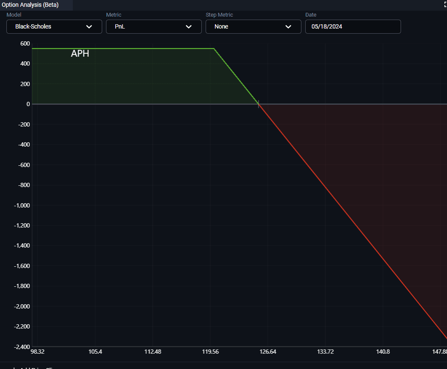Open the Step Metric dropdown set to None
Image resolution: width=447 pixels, height=369 pixels.
tap(253, 26)
